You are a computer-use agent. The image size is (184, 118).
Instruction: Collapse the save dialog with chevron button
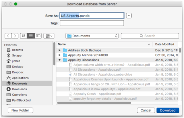(x=129, y=15)
